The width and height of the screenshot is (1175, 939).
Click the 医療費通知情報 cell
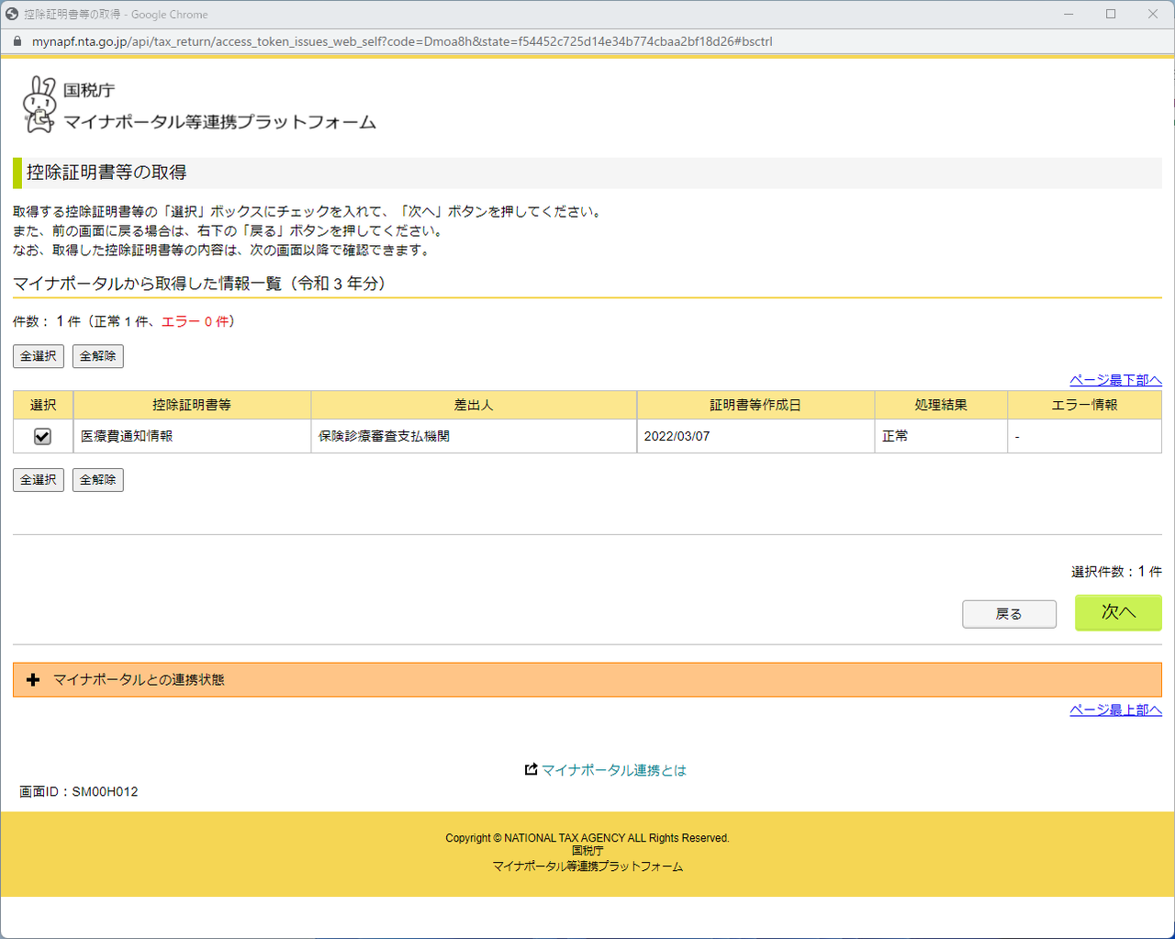[192, 436]
